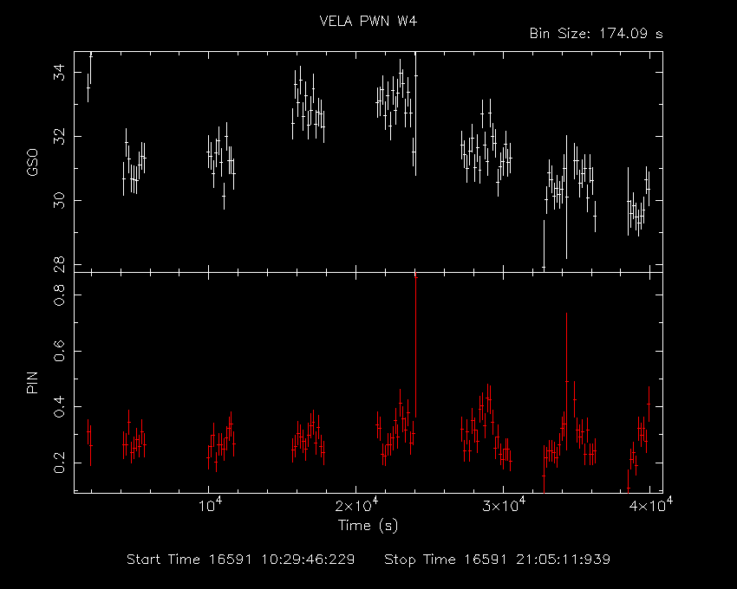The width and height of the screenshot is (737, 589).
Task: Click the 0.2 tick label on PIN axis
Action: click(59, 463)
